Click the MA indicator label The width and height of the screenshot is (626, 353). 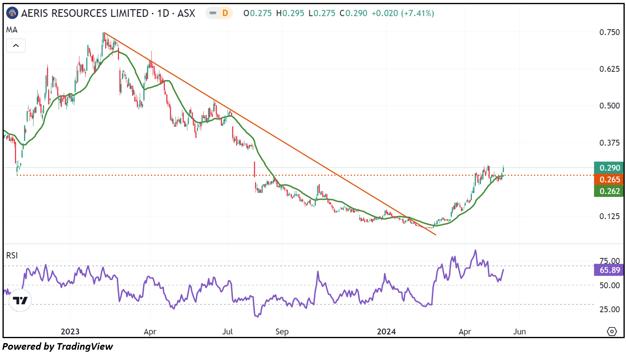(x=12, y=30)
